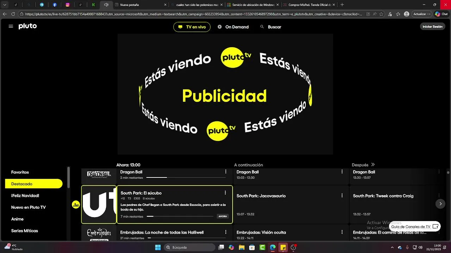Open Guía de Canales de TV button
451x253 pixels.
pos(415,227)
